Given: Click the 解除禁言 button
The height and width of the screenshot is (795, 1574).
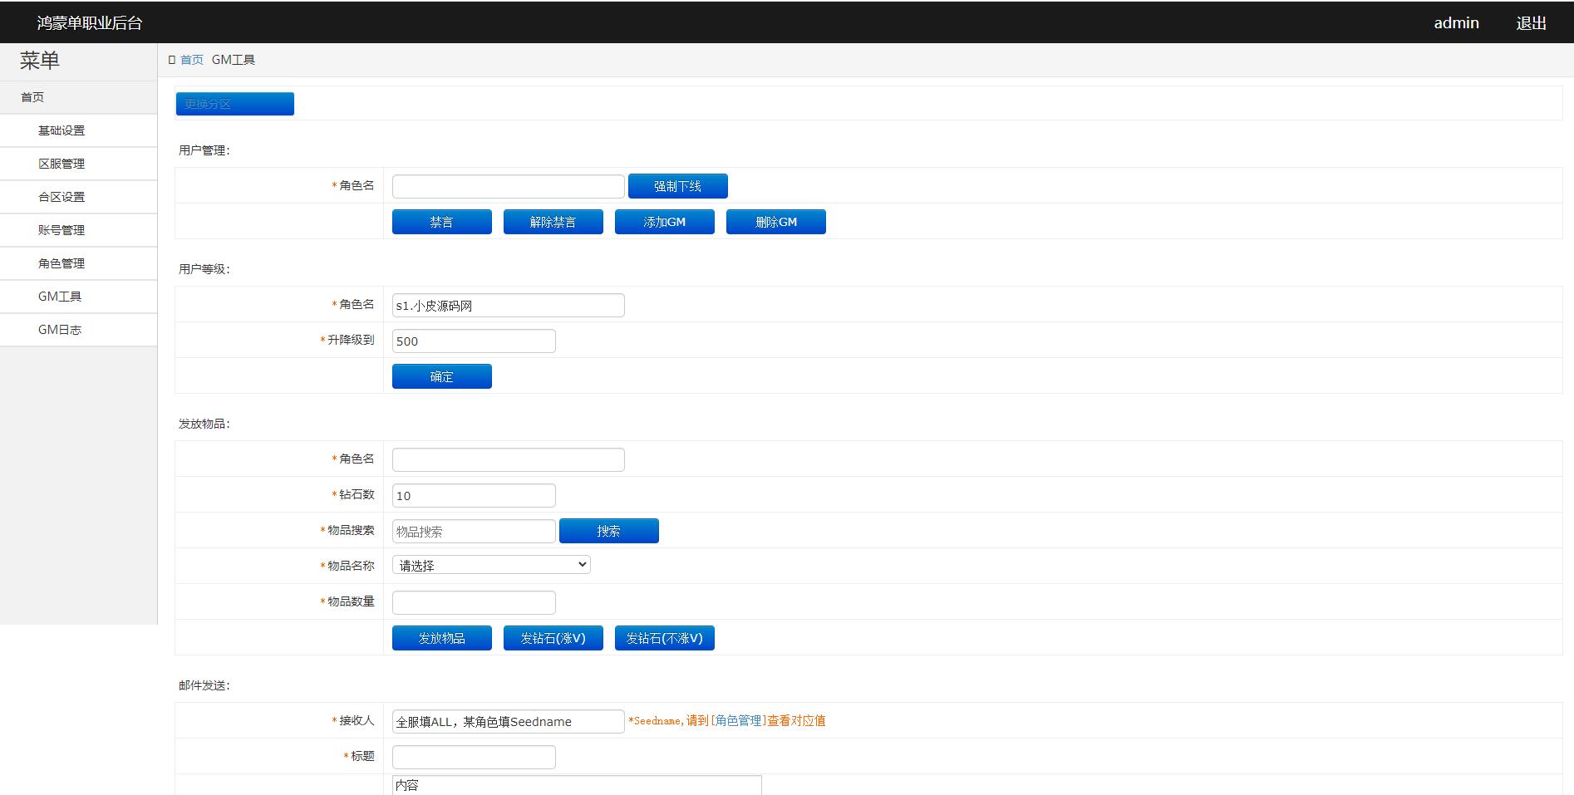Looking at the screenshot, I should click(x=553, y=221).
